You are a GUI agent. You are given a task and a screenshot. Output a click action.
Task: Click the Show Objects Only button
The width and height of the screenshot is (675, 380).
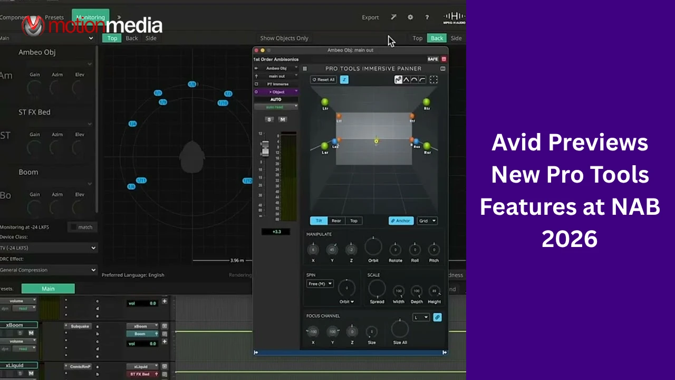click(x=284, y=38)
